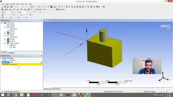Click the Windows Start button

click(x=3, y=95)
